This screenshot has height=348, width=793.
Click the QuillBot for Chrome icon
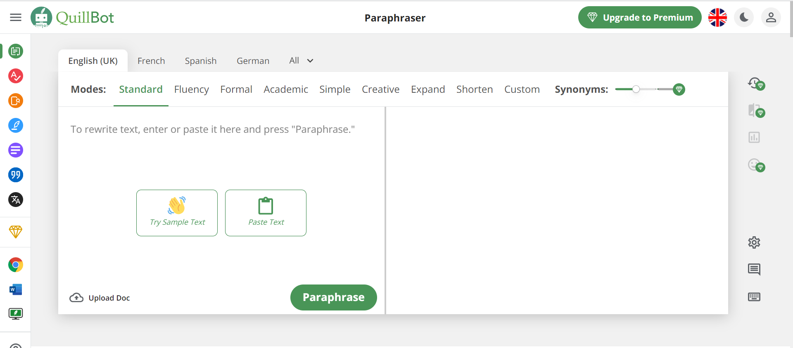click(16, 265)
